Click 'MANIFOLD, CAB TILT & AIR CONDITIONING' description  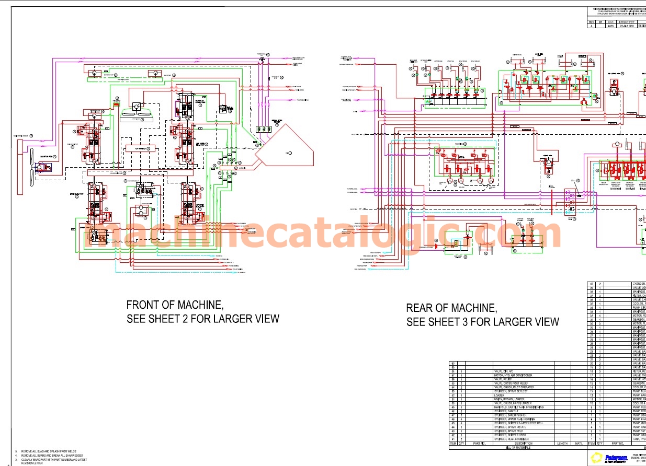click(520, 407)
